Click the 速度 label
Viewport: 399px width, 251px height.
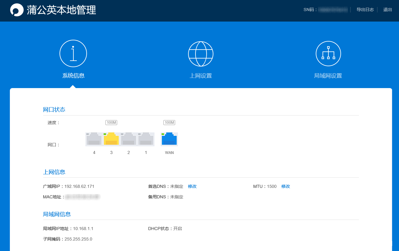54,123
